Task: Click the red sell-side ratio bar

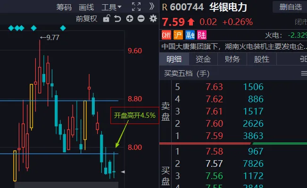Action: (205, 144)
